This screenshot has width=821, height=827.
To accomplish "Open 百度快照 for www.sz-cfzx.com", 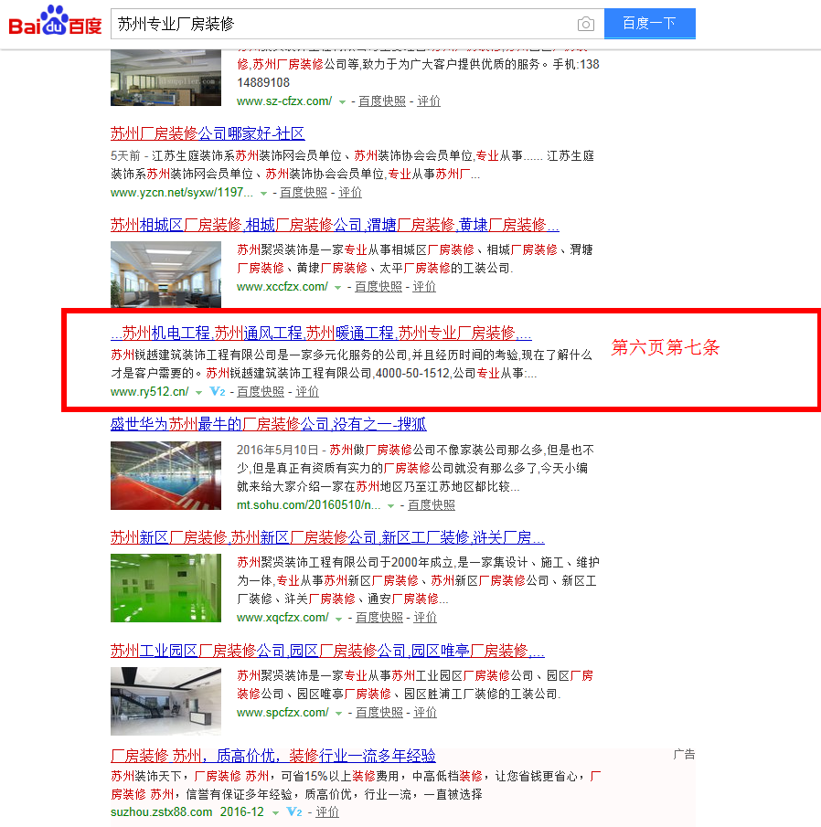I will pyautogui.click(x=382, y=101).
